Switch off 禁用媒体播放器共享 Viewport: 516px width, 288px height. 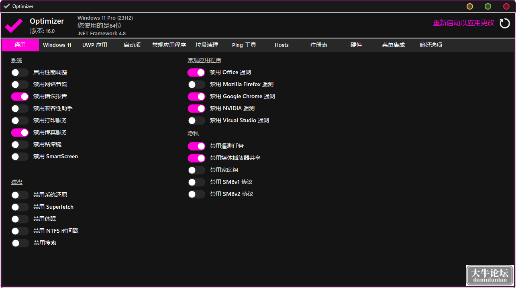click(196, 158)
